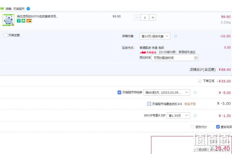The width and height of the screenshot is (232, 154).
Task: Toggle the 朋友代付 checkbox
Action: (193, 127)
